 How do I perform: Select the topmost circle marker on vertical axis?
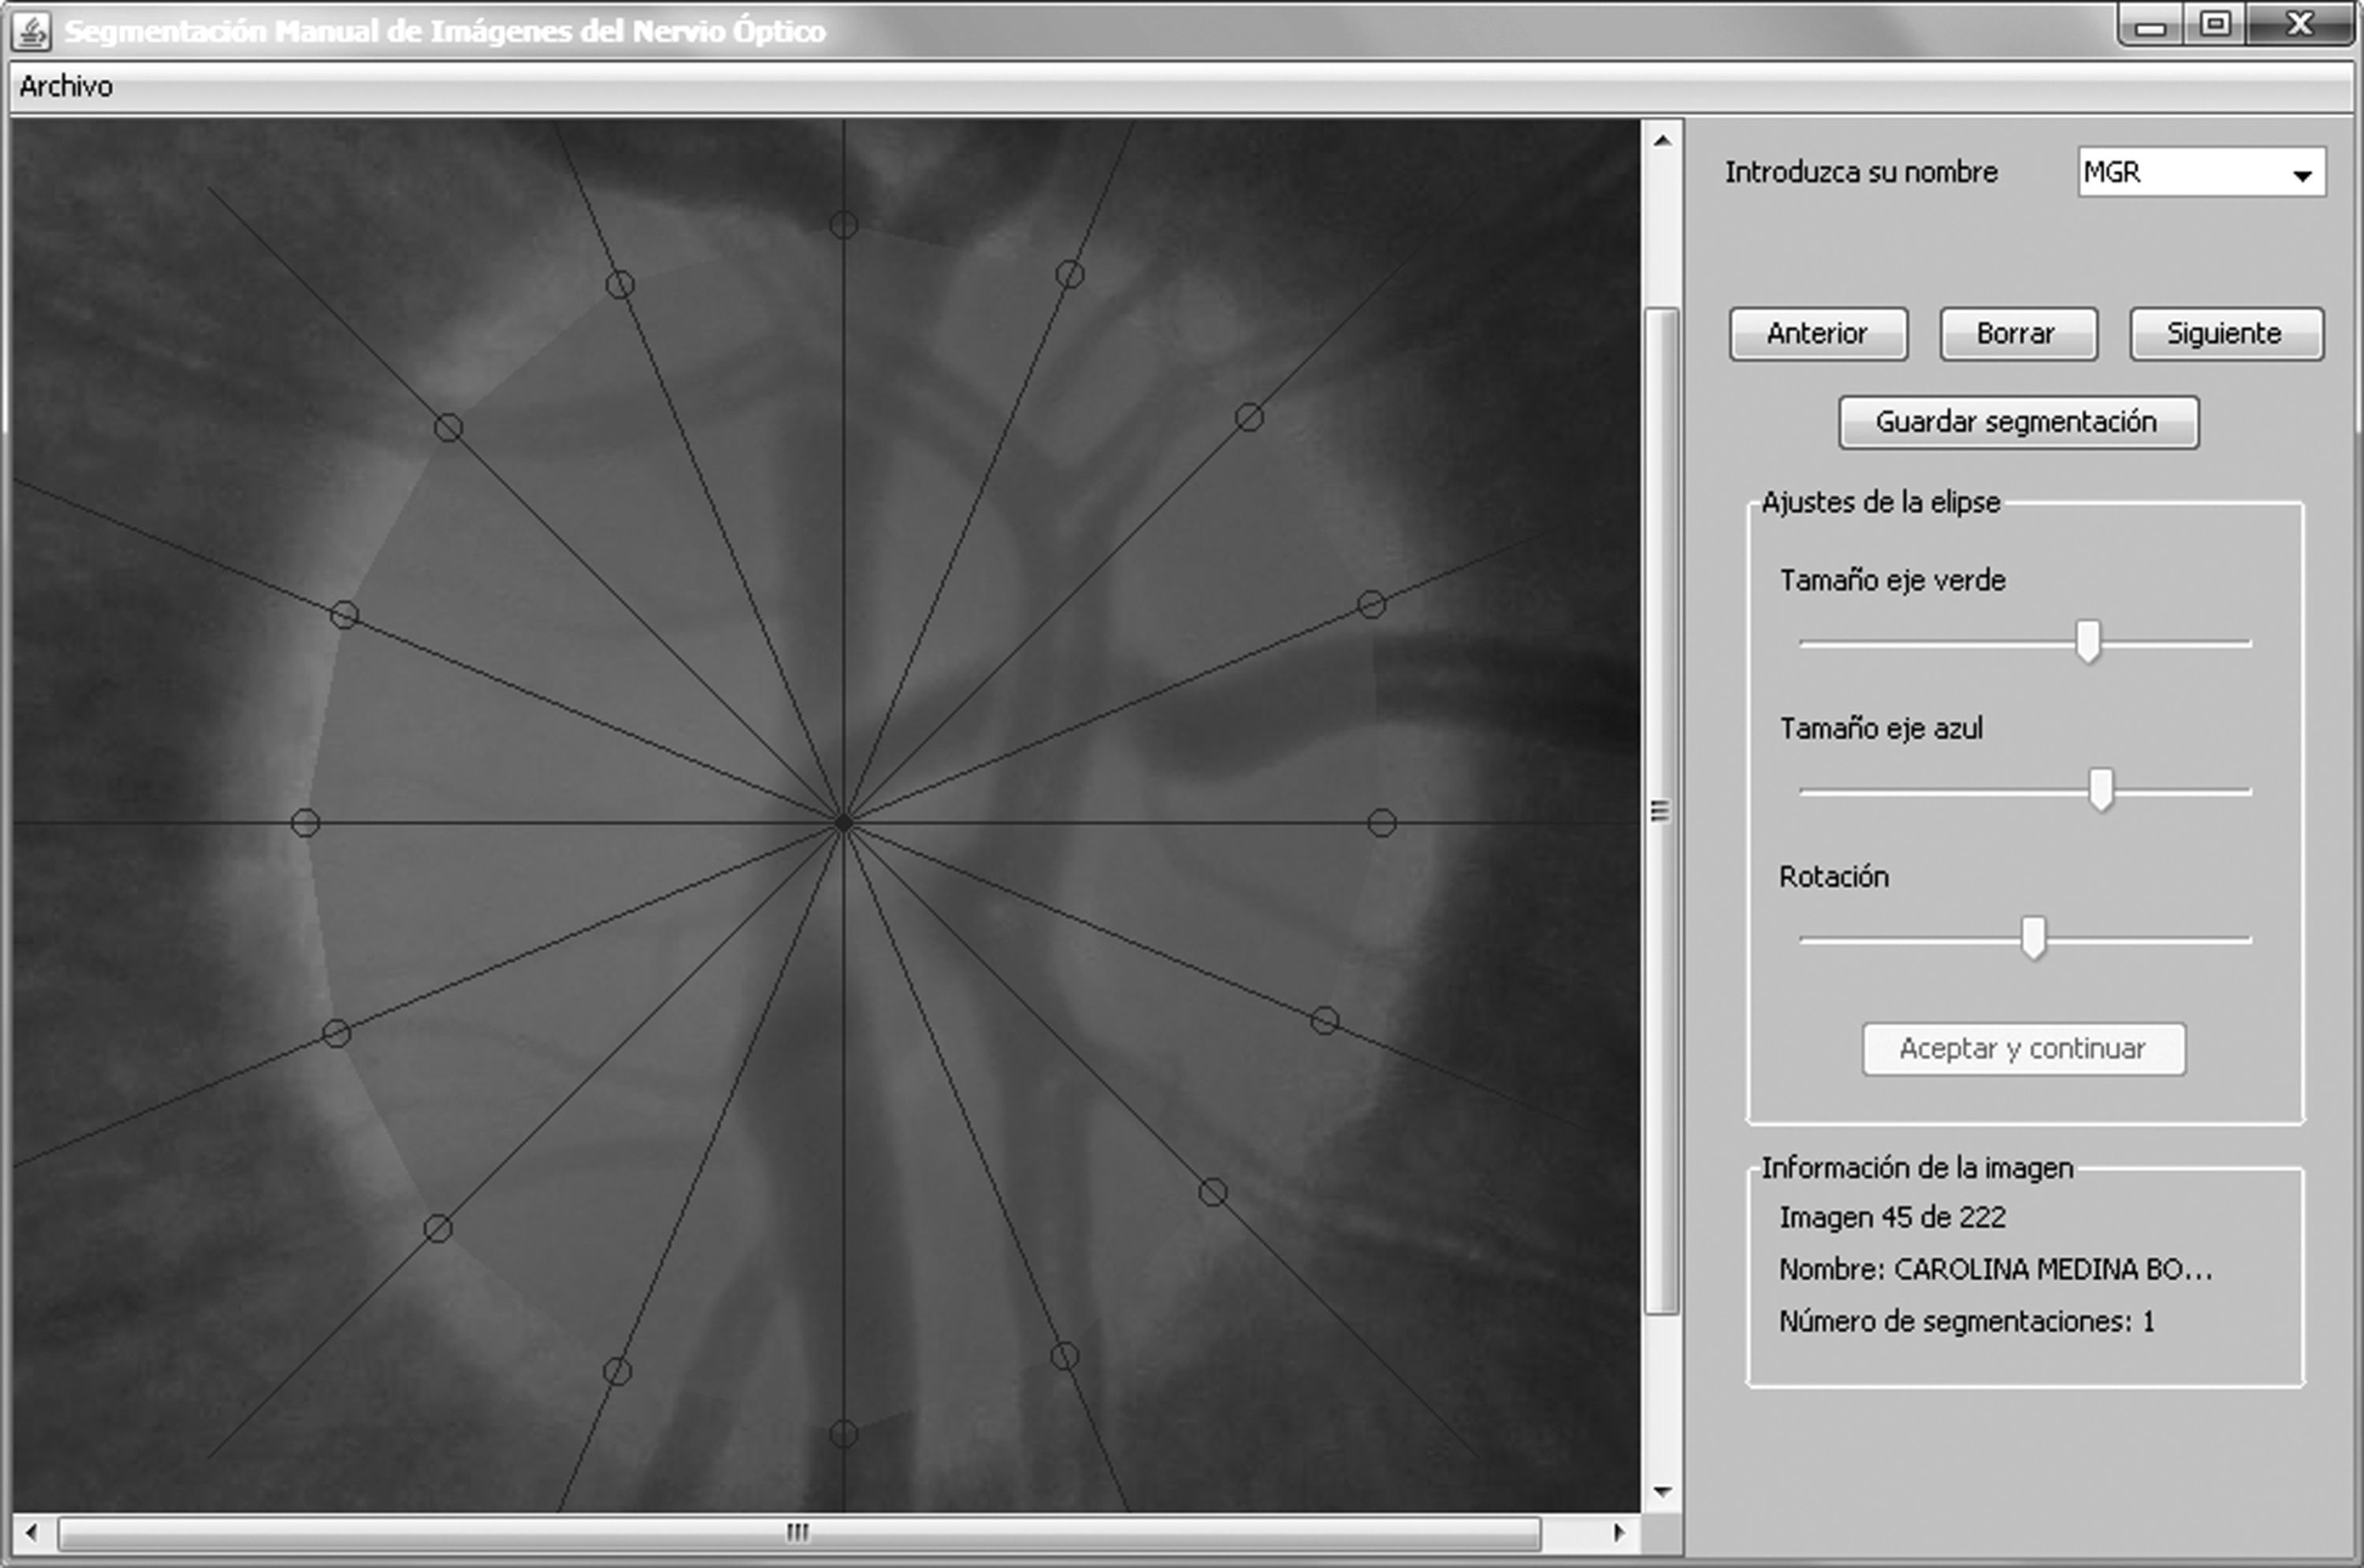coord(843,225)
